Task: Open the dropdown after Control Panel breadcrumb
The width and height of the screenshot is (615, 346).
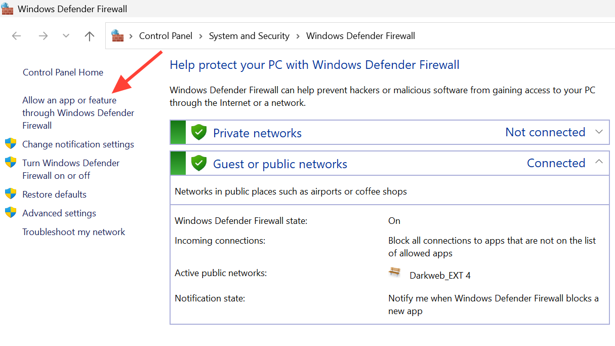Action: tap(200, 36)
